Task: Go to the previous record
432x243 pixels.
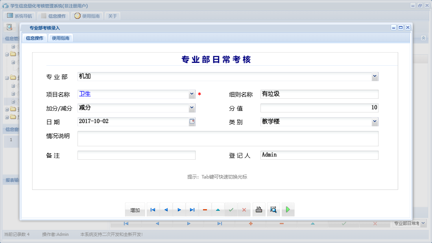Action: tap(166, 210)
